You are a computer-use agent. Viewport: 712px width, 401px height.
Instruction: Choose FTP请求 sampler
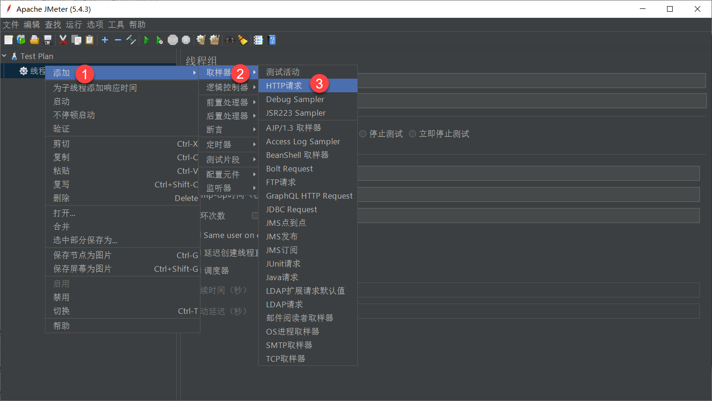click(x=308, y=182)
